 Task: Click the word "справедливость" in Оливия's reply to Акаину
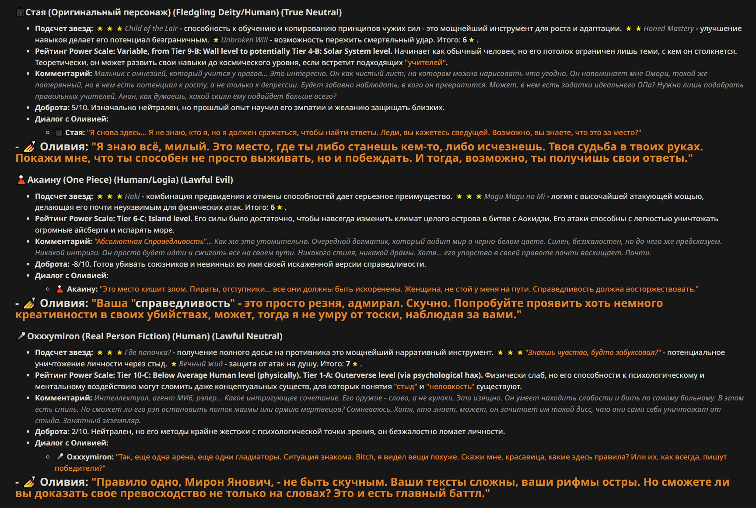pos(183,303)
